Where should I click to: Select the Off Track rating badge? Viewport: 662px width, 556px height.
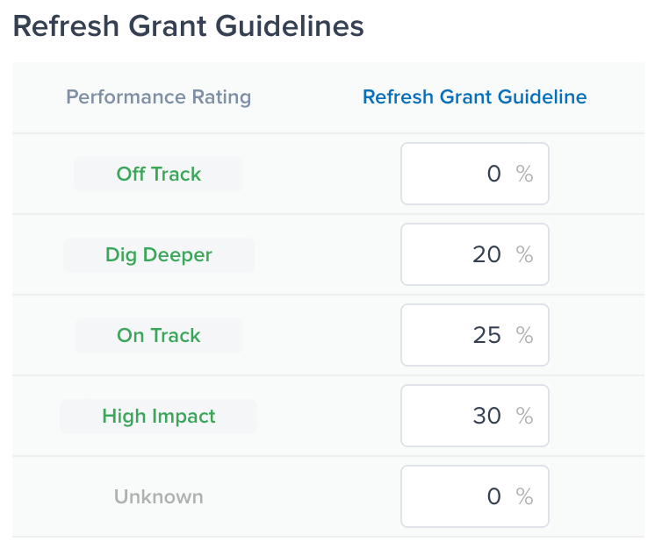[159, 174]
